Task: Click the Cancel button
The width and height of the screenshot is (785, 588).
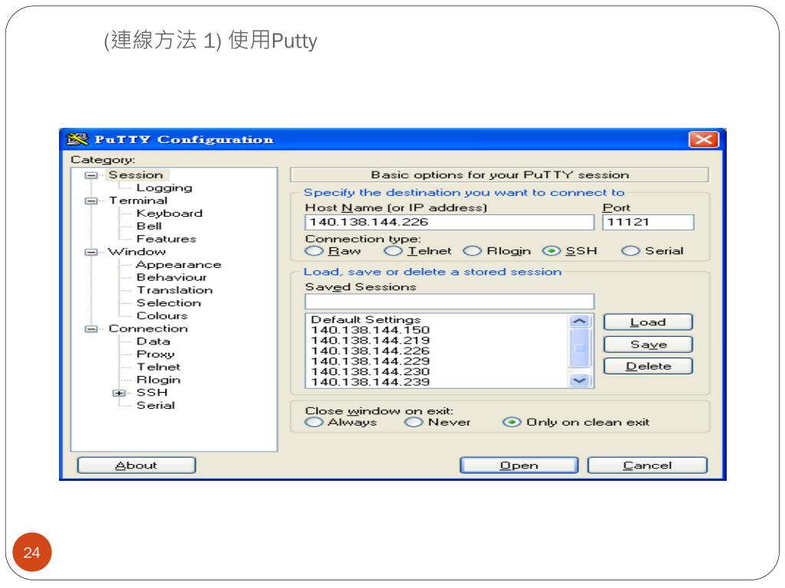Action: (647, 465)
